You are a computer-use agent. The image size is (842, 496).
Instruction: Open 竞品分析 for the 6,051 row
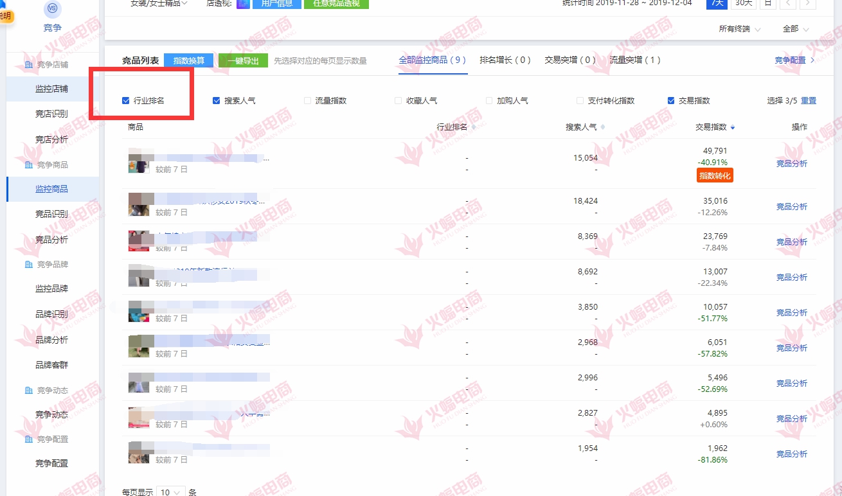[x=791, y=348]
